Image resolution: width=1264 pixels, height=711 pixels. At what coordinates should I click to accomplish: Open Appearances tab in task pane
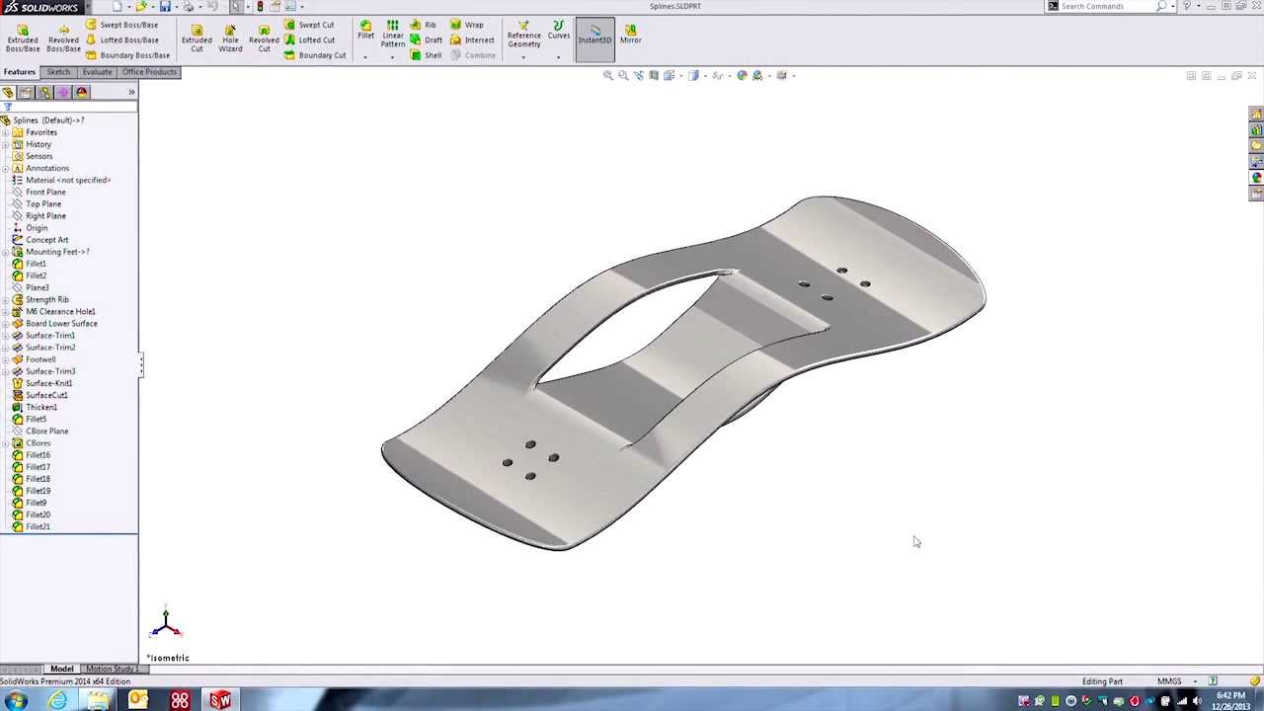click(1256, 178)
